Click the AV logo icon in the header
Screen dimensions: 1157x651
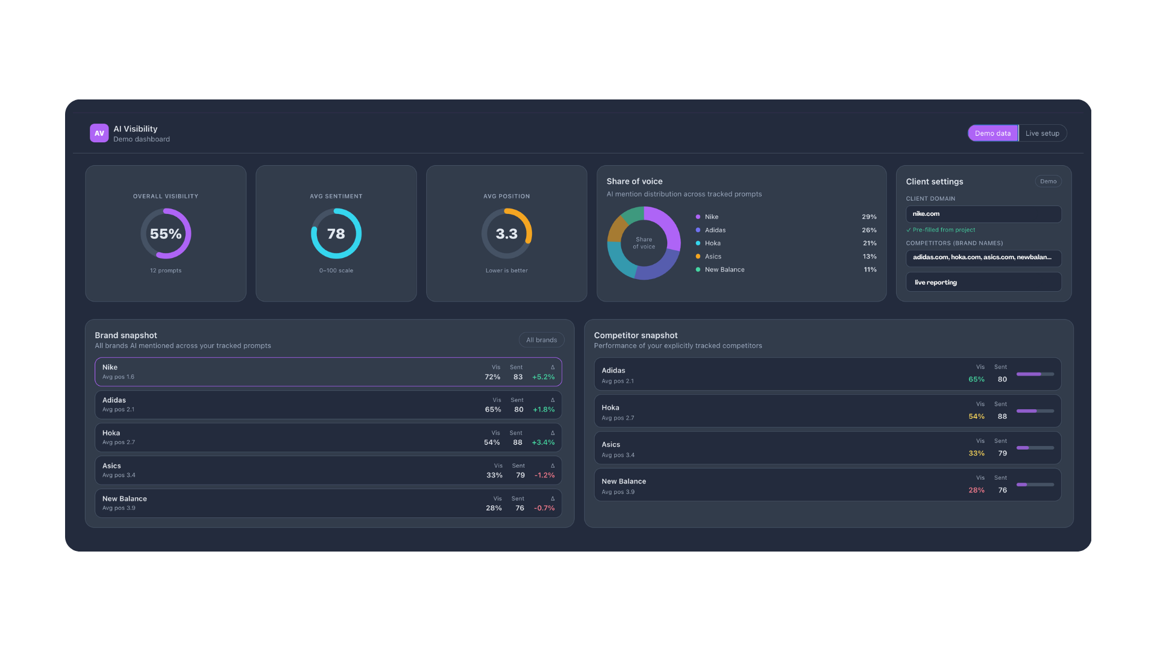click(x=99, y=133)
